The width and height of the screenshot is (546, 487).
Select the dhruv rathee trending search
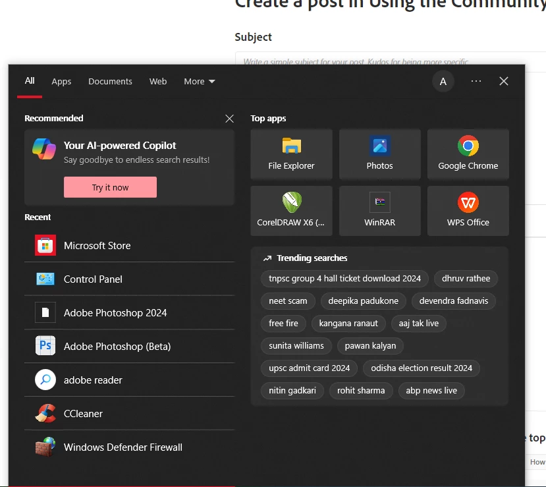tap(466, 278)
